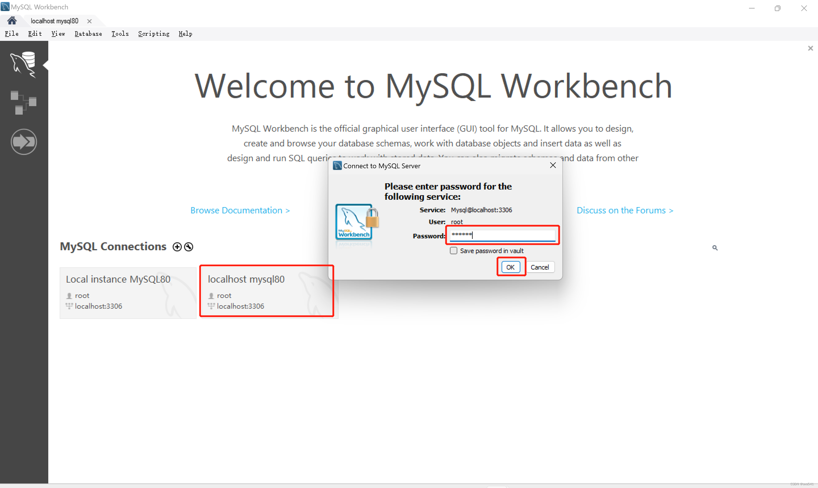The width and height of the screenshot is (818, 488).
Task: Click OK in the password dialog
Action: point(510,267)
